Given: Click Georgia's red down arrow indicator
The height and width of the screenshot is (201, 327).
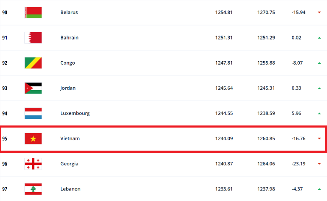Looking at the screenshot, I should pos(319,164).
